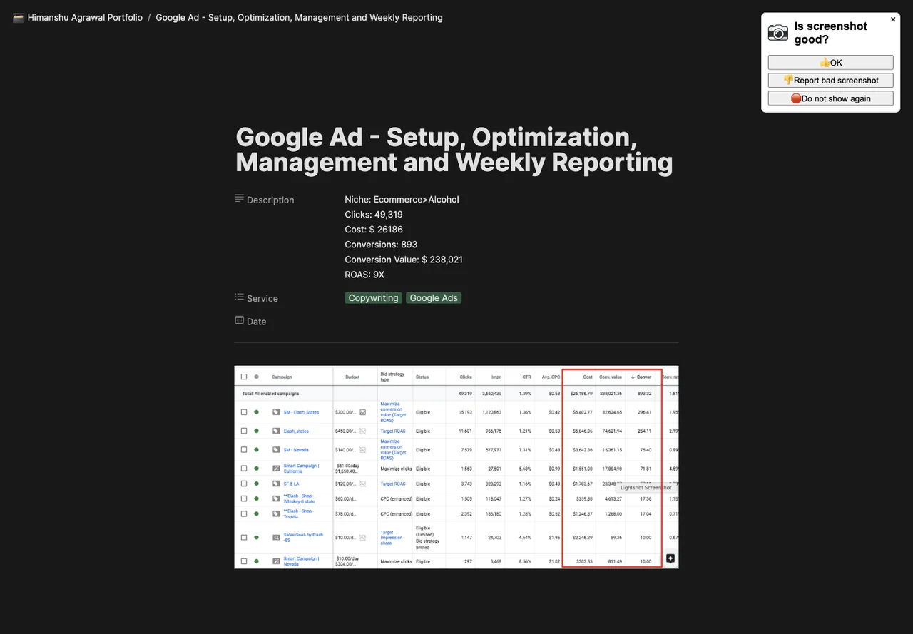
Task: Click the page title heading
Action: (x=454, y=150)
